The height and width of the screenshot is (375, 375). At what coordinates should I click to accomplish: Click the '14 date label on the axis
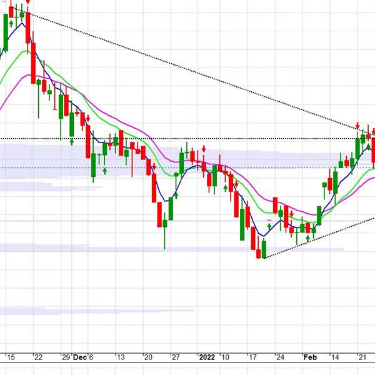(335, 357)
